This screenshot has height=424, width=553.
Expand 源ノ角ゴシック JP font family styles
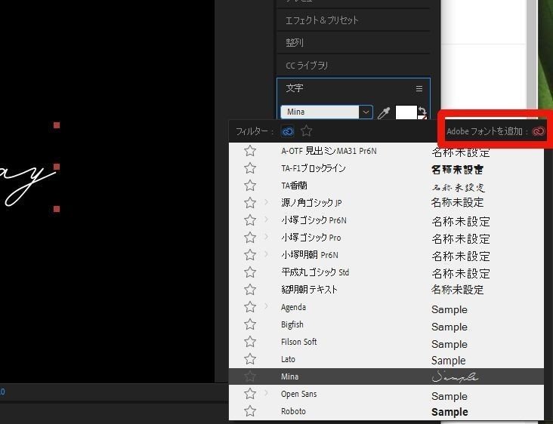(266, 202)
